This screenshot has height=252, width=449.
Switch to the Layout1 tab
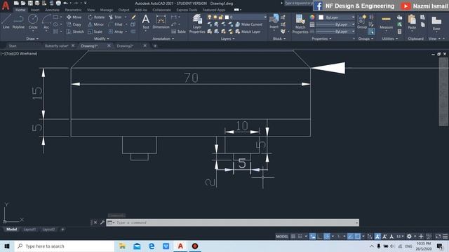(x=29, y=230)
